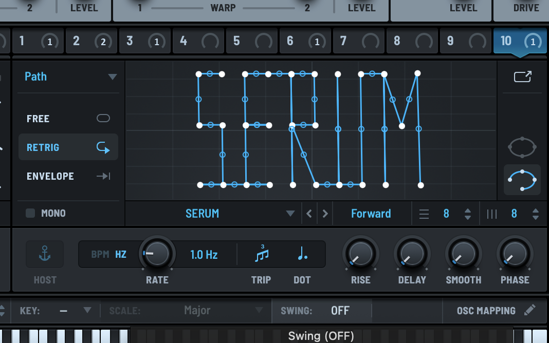549x343 pixels.
Task: Open the LFO type Path dropdown
Action: click(70, 77)
